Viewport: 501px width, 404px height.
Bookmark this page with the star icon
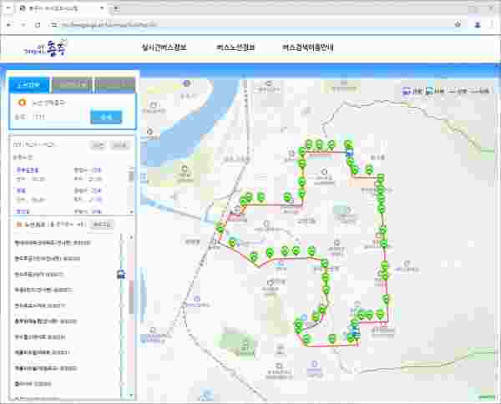click(458, 25)
